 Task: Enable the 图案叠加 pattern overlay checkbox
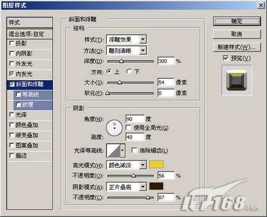(x=11, y=145)
